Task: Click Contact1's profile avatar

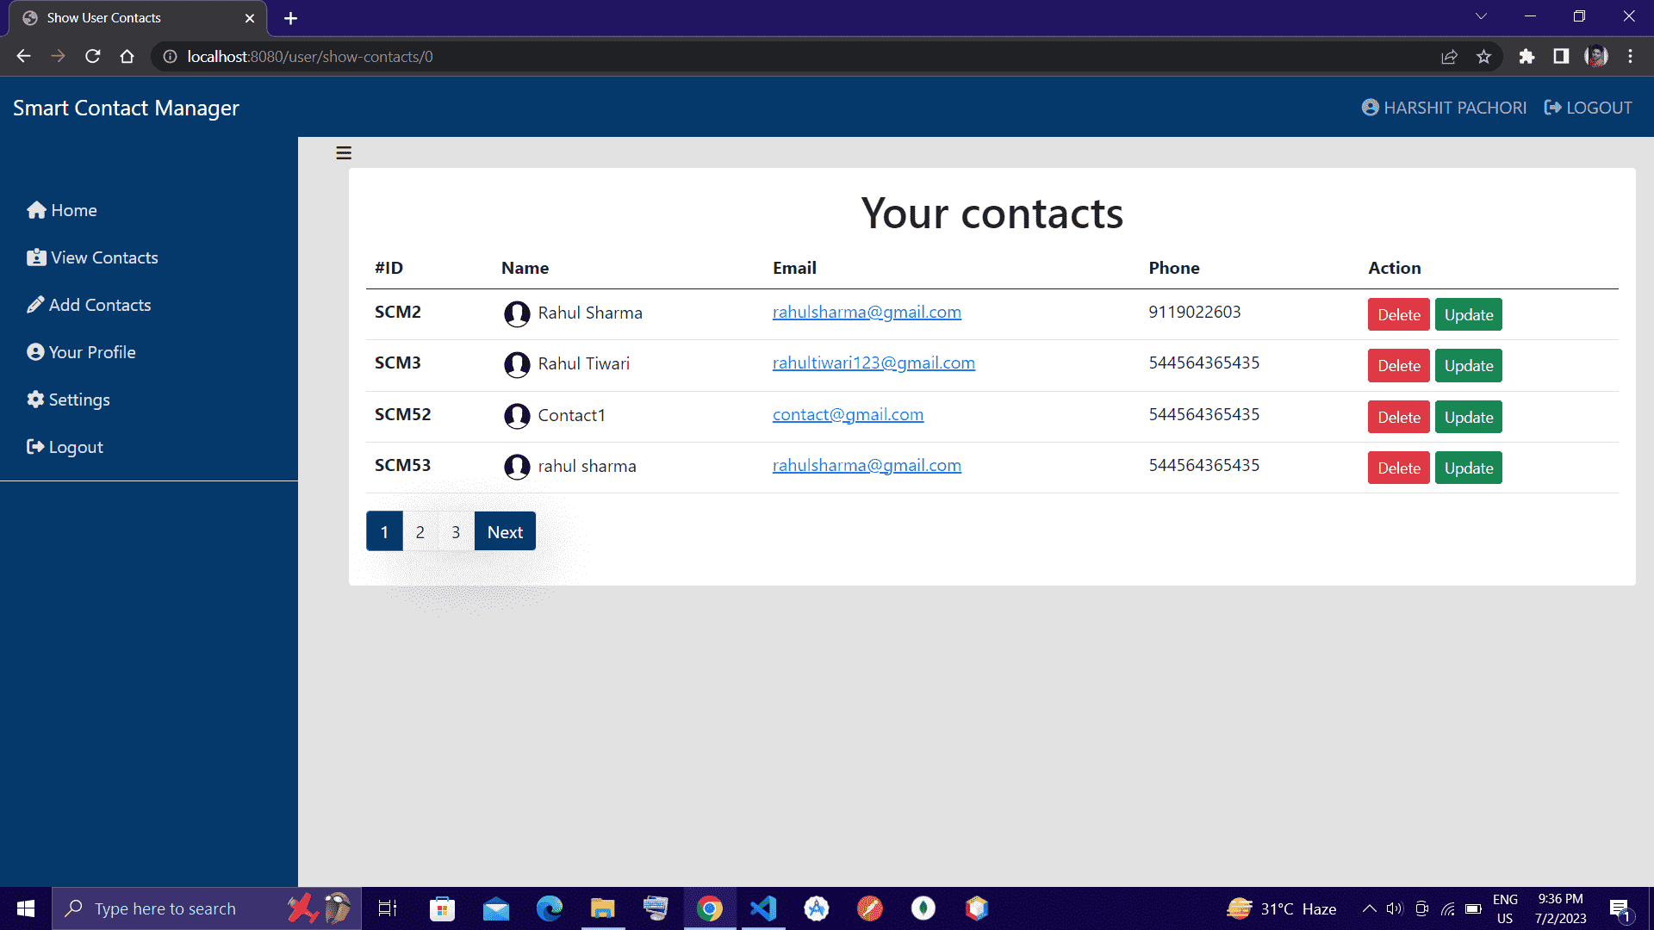Action: tap(517, 416)
